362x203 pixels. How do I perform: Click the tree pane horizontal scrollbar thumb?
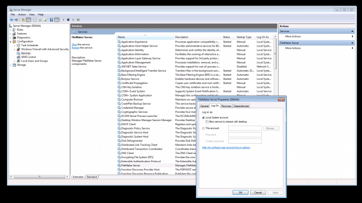(39, 177)
